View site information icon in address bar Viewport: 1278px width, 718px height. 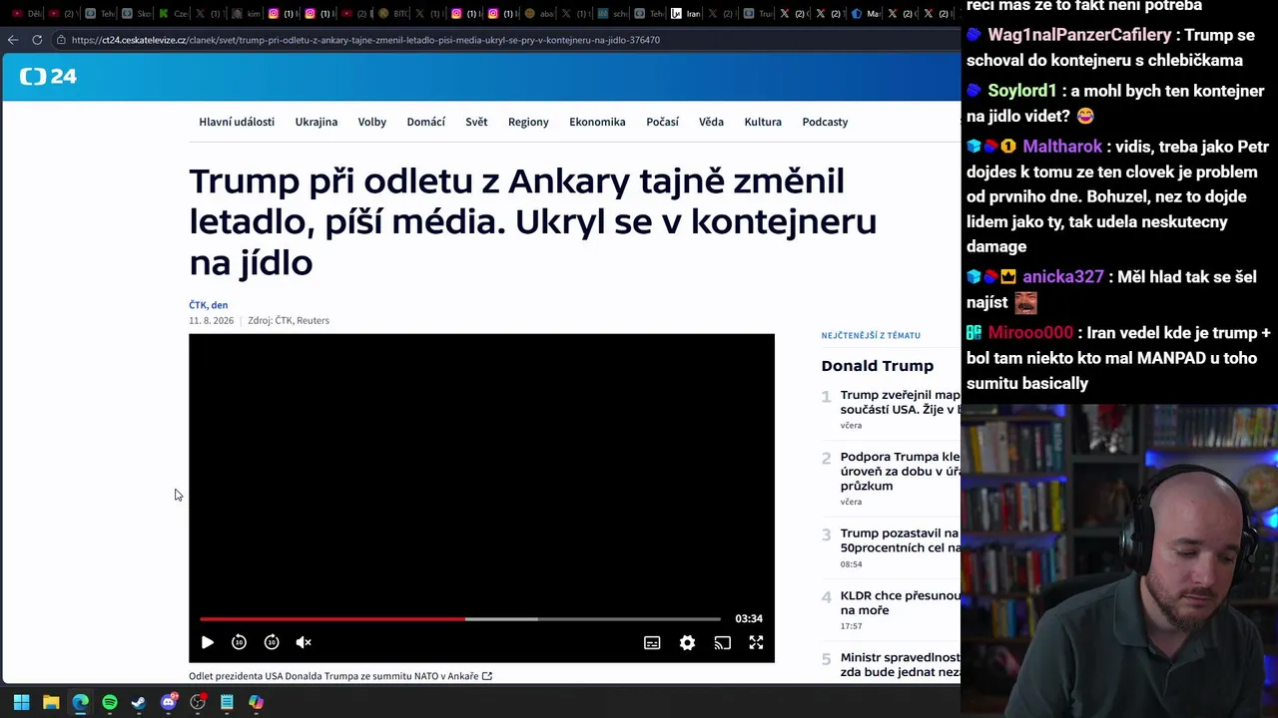[61, 40]
